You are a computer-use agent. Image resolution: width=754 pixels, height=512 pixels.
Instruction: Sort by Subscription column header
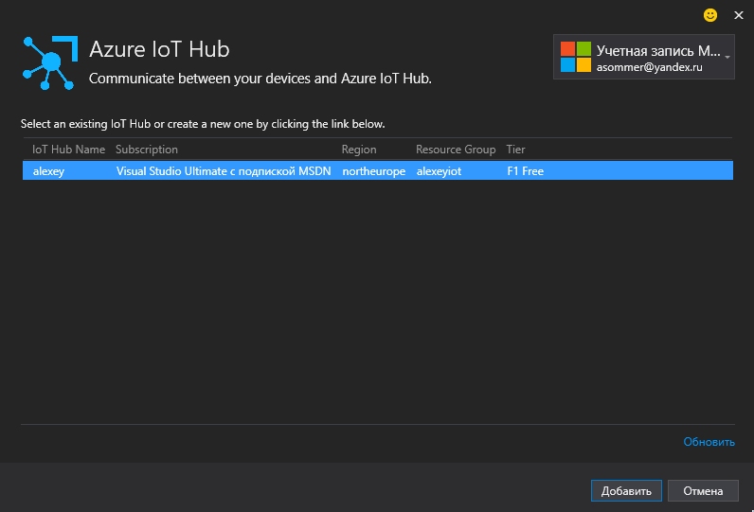pyautogui.click(x=147, y=150)
